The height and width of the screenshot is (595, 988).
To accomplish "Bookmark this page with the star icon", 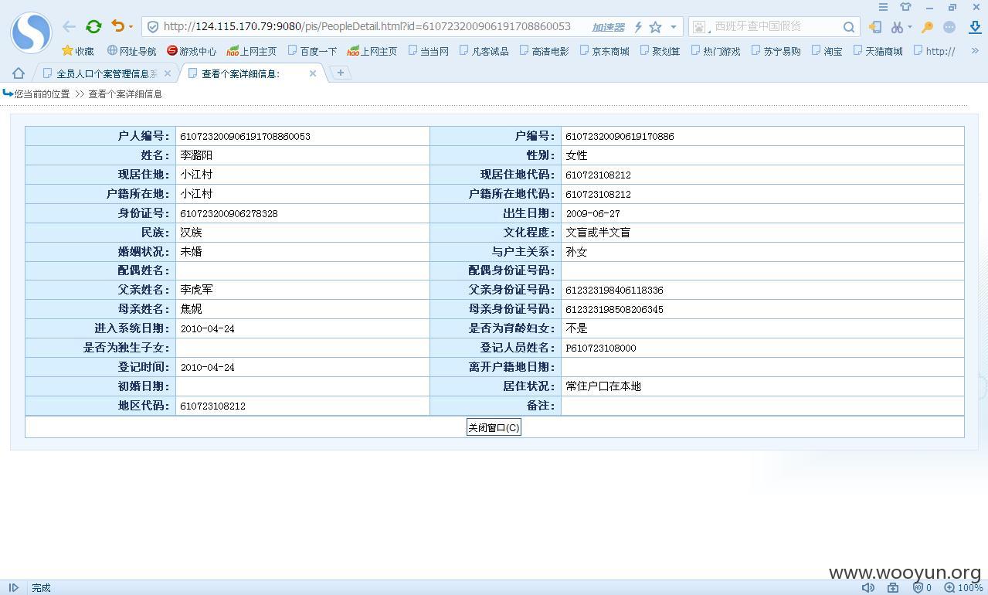I will [655, 27].
